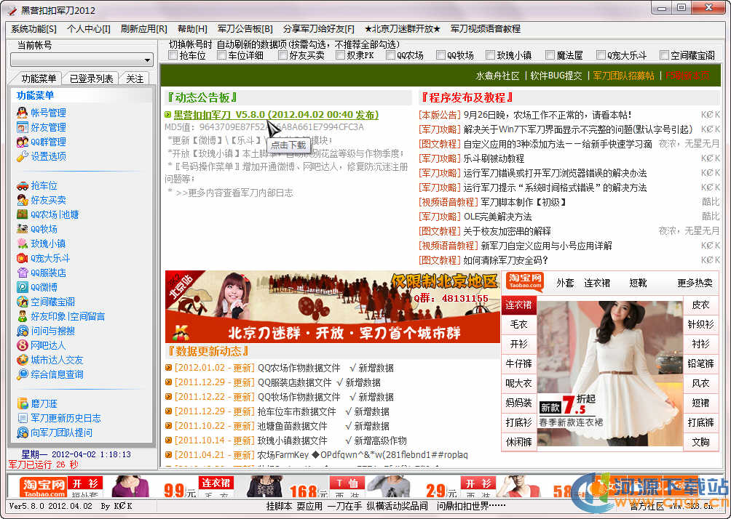Click the 好友印象|空间留言 icon
The width and height of the screenshot is (731, 519).
pos(23,316)
